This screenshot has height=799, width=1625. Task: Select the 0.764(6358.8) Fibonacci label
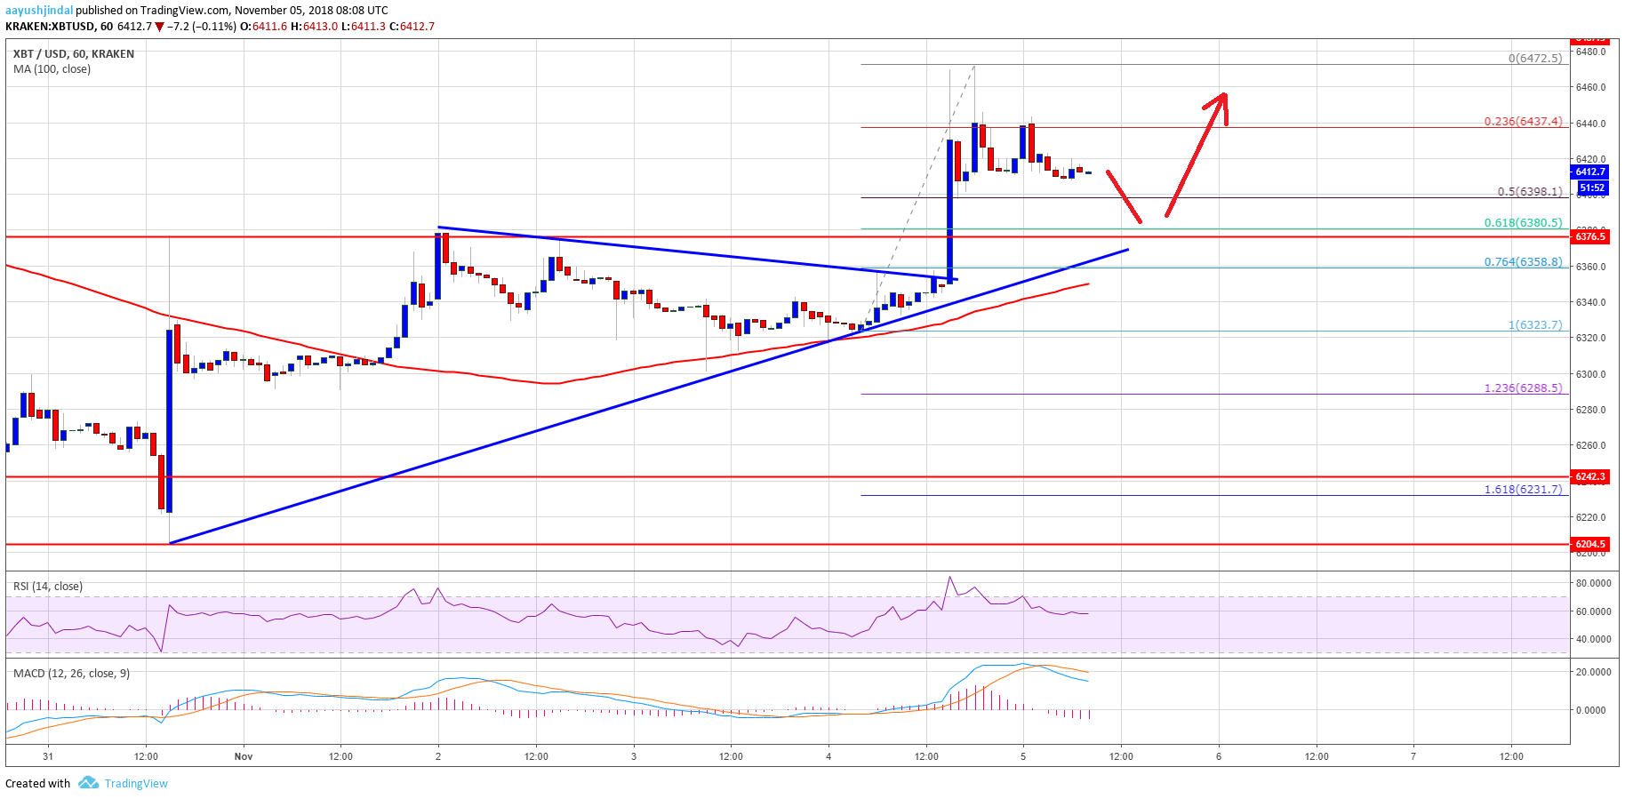1523,262
